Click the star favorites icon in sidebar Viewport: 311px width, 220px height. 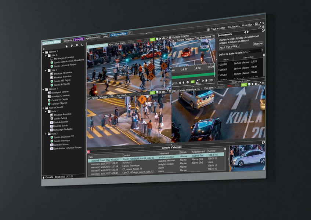[x=66, y=46]
